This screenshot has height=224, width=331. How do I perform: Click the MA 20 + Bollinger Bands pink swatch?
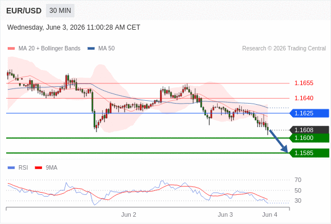11,49
